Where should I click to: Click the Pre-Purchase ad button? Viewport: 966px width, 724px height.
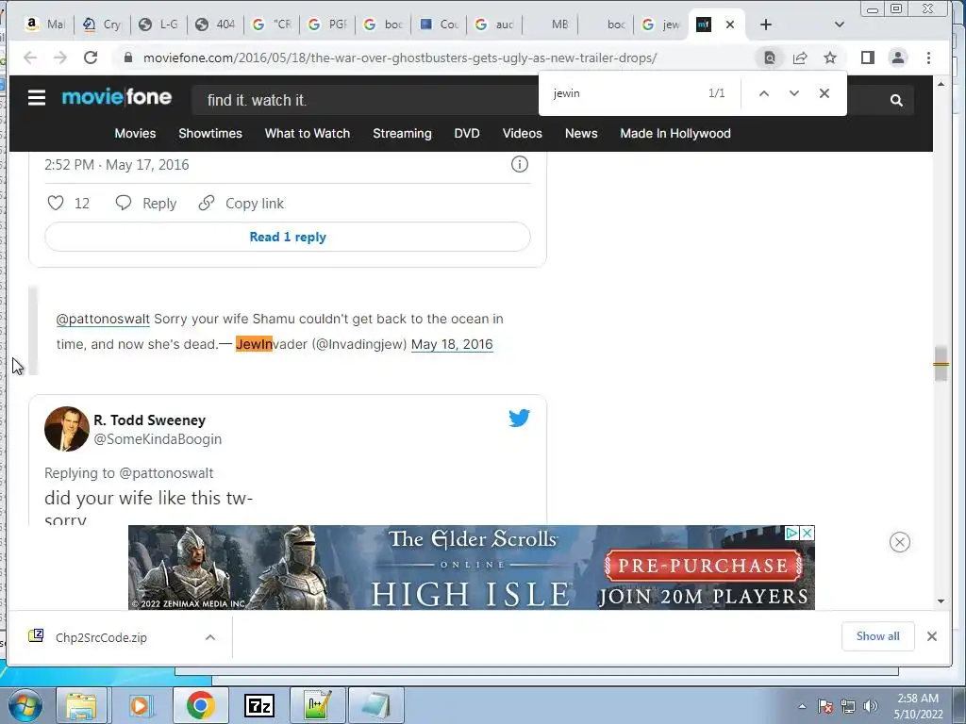tap(704, 566)
